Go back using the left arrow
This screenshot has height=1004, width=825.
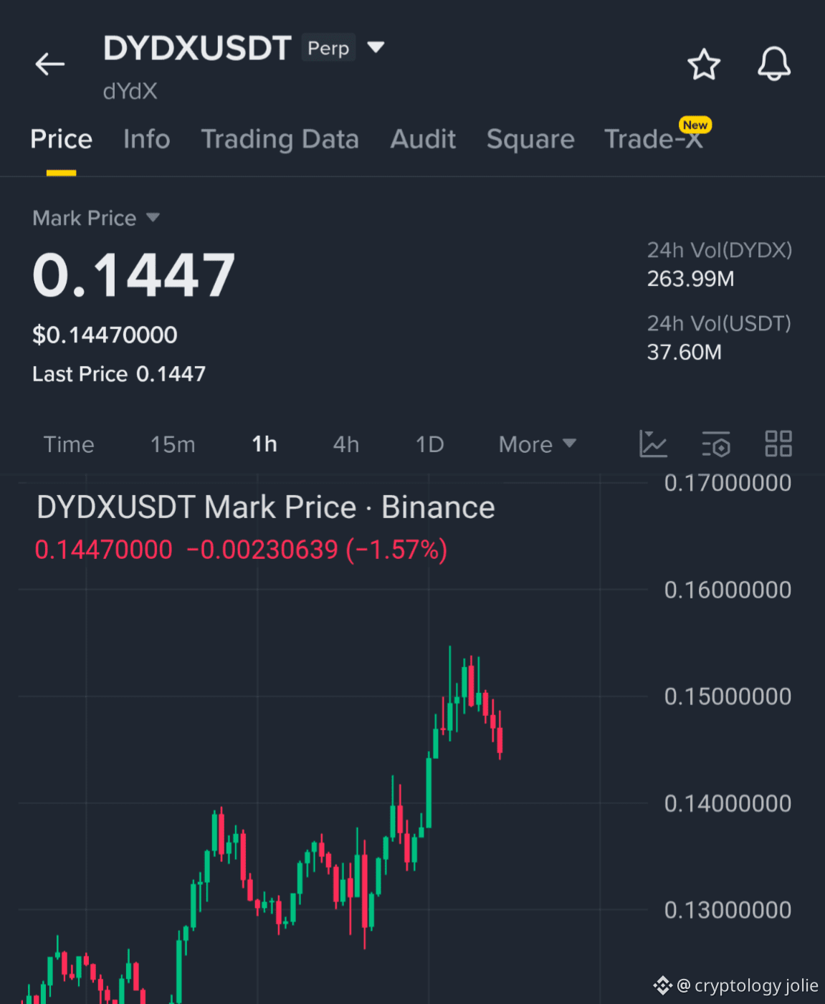coord(50,64)
